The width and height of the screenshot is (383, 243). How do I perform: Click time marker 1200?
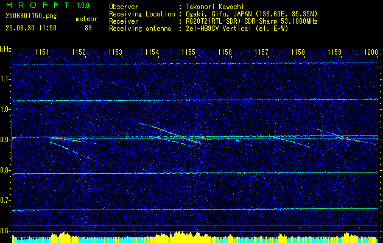(371, 52)
